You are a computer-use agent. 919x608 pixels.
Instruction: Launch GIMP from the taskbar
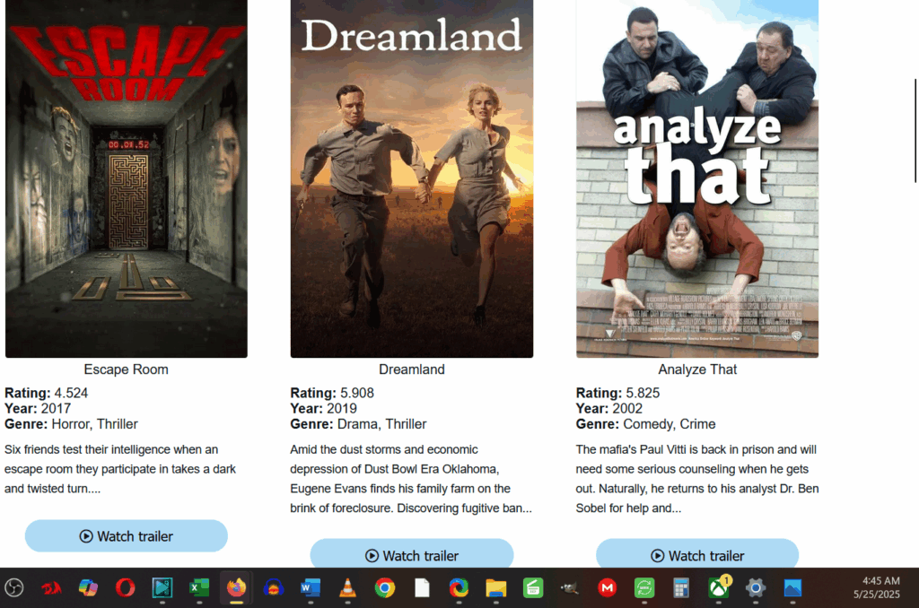click(570, 587)
